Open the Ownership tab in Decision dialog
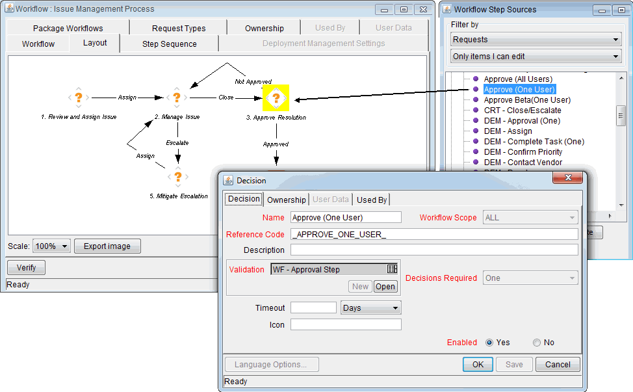This screenshot has height=392, width=633. [286, 200]
